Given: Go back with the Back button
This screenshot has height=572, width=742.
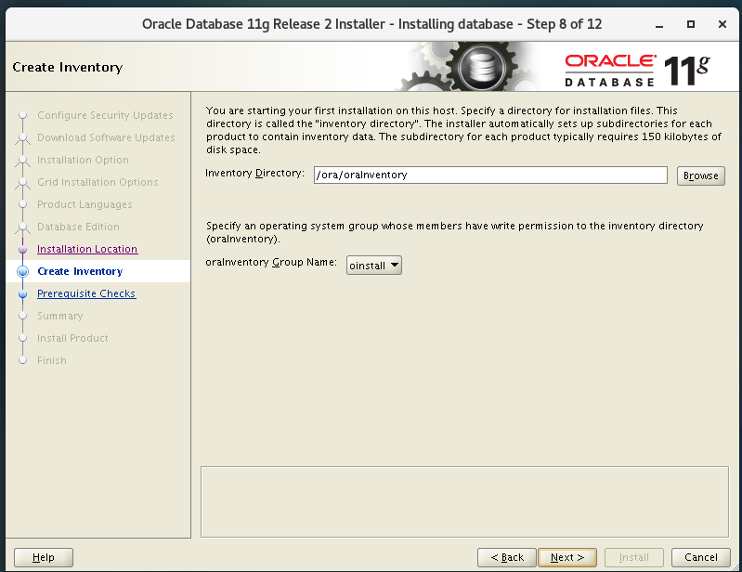Looking at the screenshot, I should point(507,557).
